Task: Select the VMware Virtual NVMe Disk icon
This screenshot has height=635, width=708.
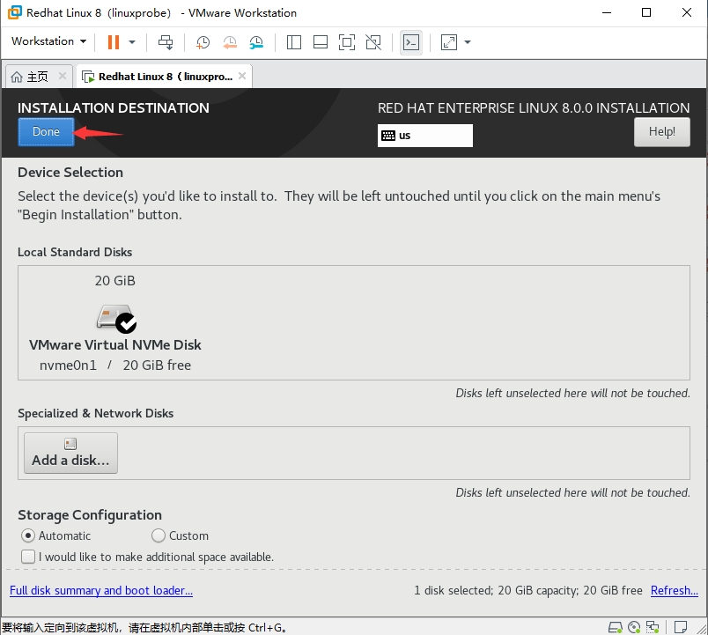Action: pyautogui.click(x=116, y=319)
